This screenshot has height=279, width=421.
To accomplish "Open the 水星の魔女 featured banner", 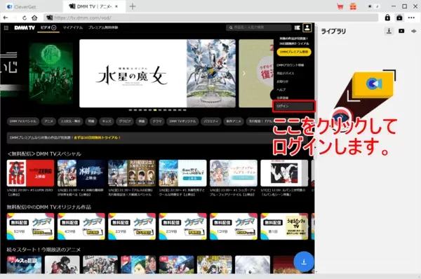I will pyautogui.click(x=157, y=74).
